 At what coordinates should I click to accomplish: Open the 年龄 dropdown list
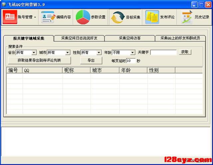coord(132,53)
